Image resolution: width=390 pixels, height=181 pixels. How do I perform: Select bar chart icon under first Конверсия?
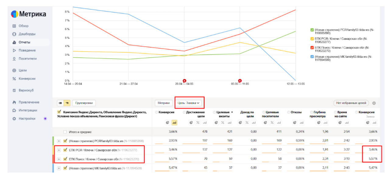[175, 123]
